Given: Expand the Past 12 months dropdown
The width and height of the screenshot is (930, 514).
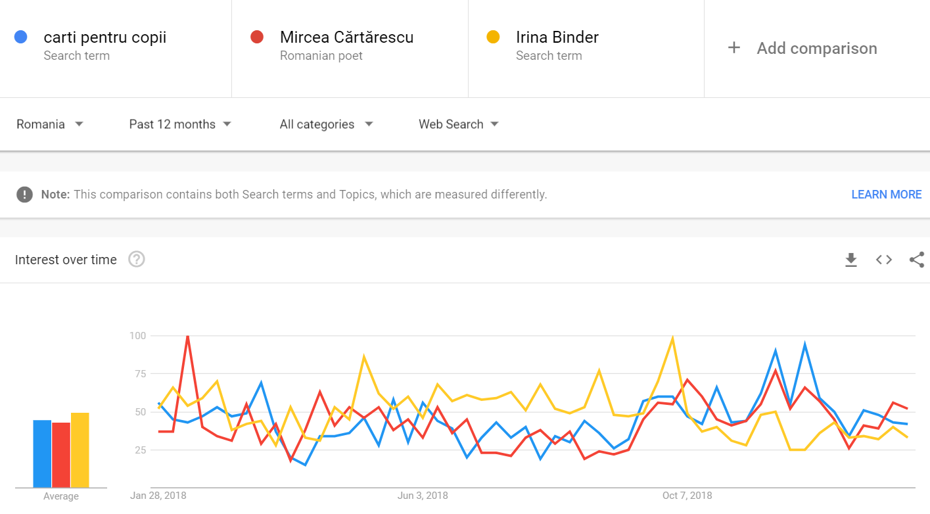Looking at the screenshot, I should (180, 124).
